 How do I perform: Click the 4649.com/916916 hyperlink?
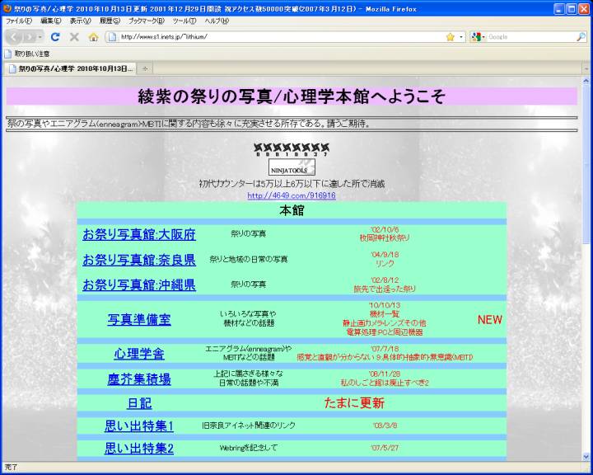(x=292, y=195)
